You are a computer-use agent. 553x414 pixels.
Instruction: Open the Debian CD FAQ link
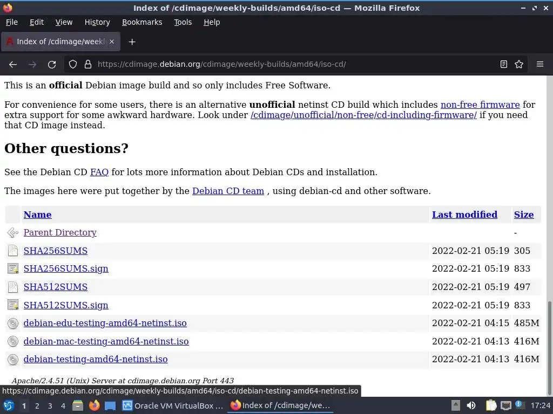pos(99,172)
